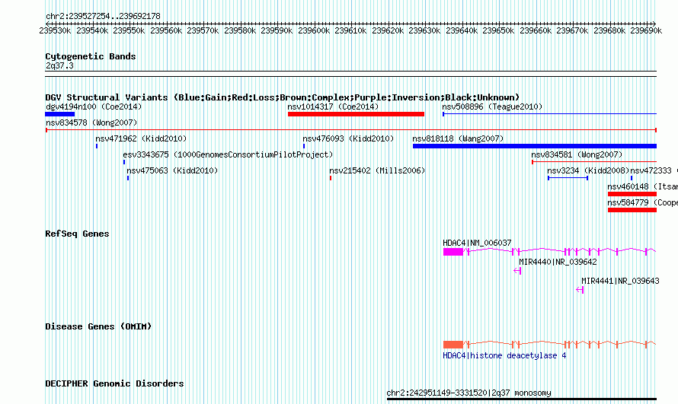Image resolution: width=678 pixels, height=404 pixels.
Task: Open MIR4441|NR_039643 gene label
Action: [620, 281]
